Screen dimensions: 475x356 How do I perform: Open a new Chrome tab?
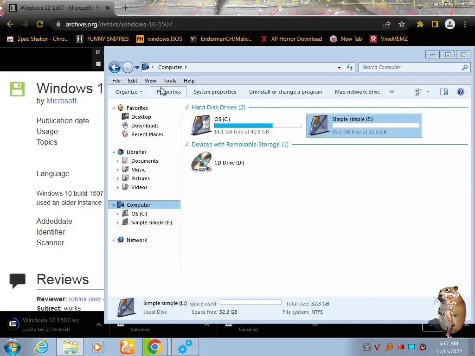(x=125, y=8)
